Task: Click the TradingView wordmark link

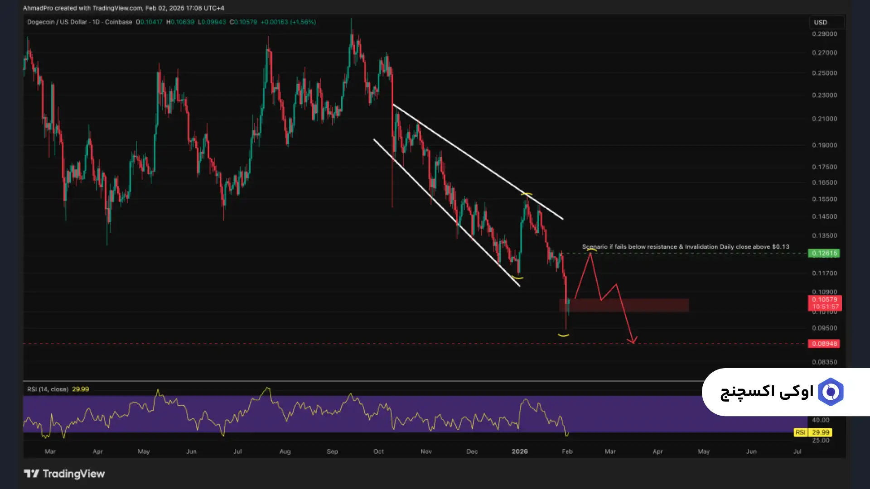Action: coord(74,474)
